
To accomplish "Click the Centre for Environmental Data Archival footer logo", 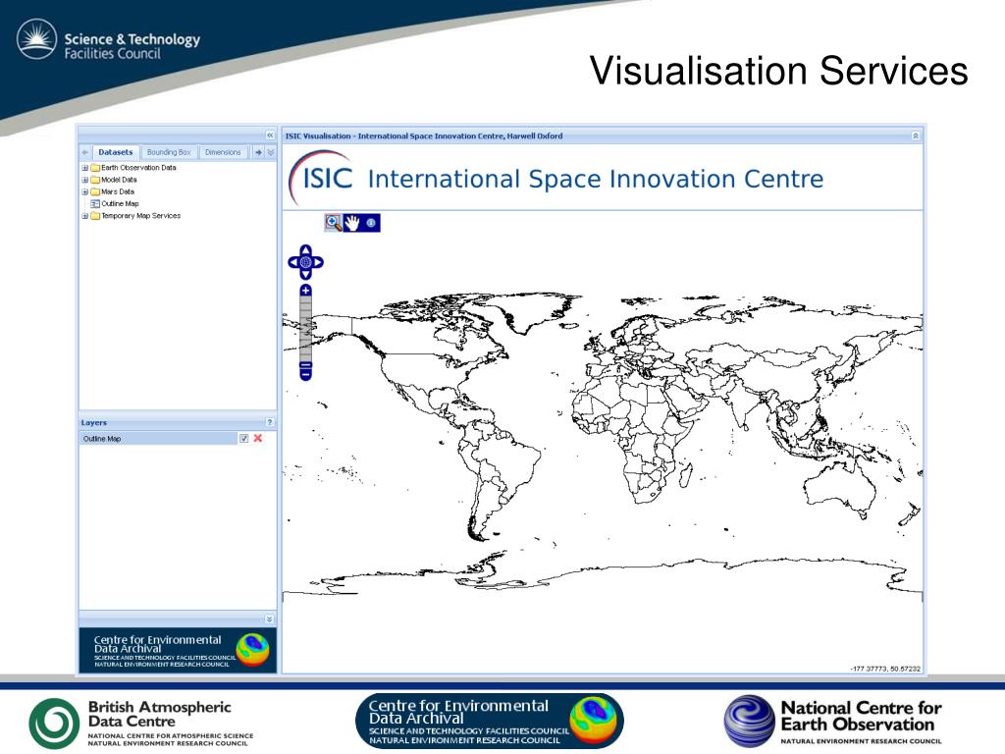I will click(490, 722).
